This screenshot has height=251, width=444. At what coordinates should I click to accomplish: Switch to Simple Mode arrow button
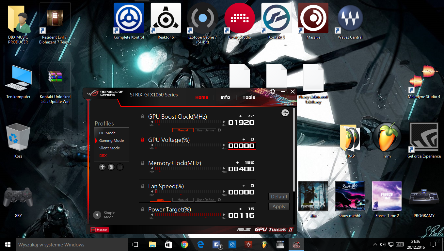(x=97, y=215)
